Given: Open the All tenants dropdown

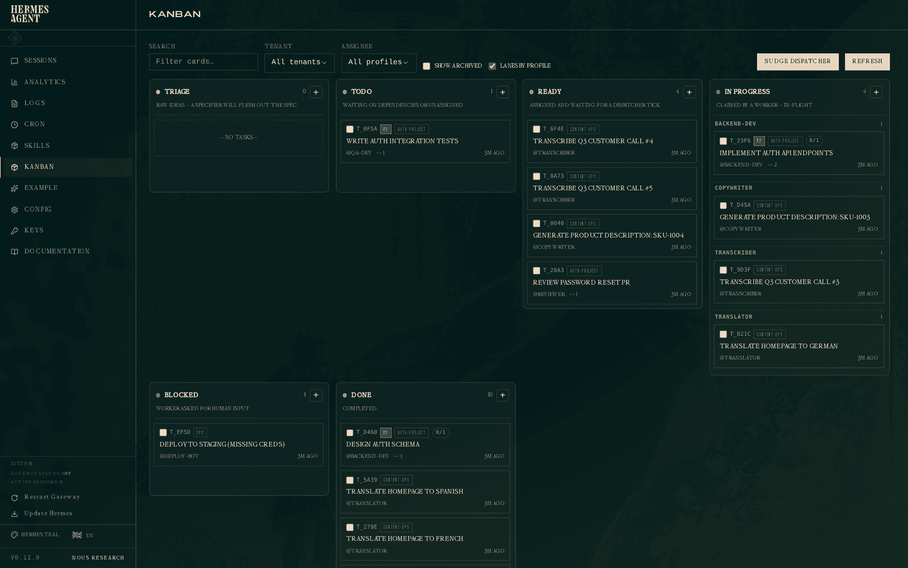Looking at the screenshot, I should [299, 62].
